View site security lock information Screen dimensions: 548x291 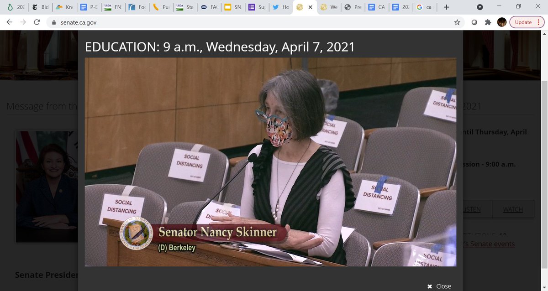[x=53, y=22]
